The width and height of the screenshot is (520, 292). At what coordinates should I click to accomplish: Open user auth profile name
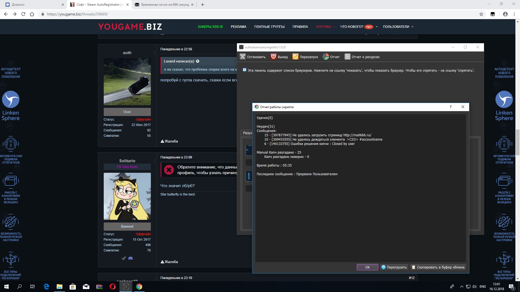point(127,53)
